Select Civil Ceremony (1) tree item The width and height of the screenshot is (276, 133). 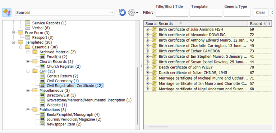click(x=63, y=81)
